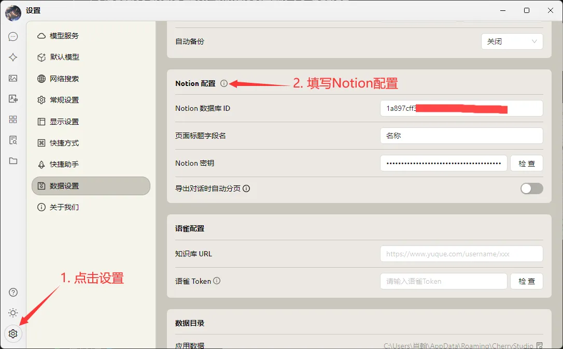The image size is (563, 349).
Task: Open 网络搜索 settings section
Action: [91, 79]
